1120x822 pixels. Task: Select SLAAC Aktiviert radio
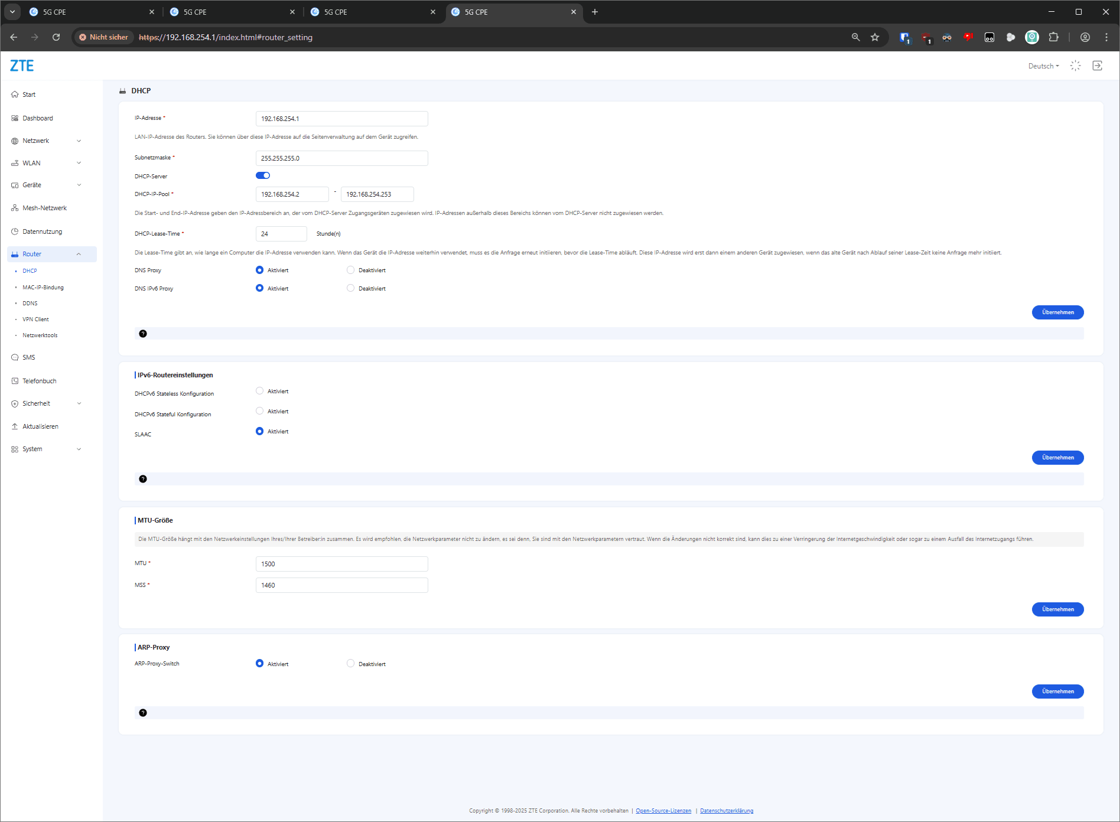click(x=259, y=431)
